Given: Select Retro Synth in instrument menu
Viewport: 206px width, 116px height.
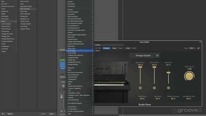Looking at the screenshot, I should [80, 37].
